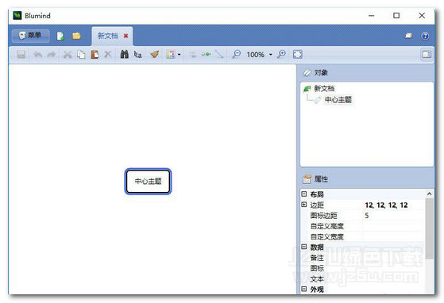Activate the format painter brush
Screen dimensions: 444x303
click(155, 54)
